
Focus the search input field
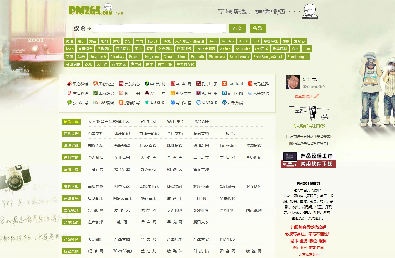[159, 28]
